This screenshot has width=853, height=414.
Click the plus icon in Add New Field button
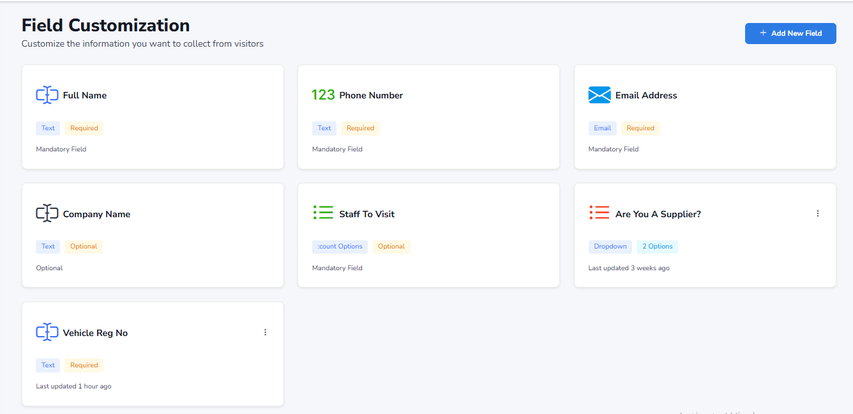763,33
